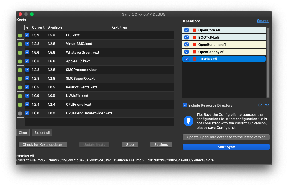
Task: Click the Current column header
Action: (x=38, y=27)
